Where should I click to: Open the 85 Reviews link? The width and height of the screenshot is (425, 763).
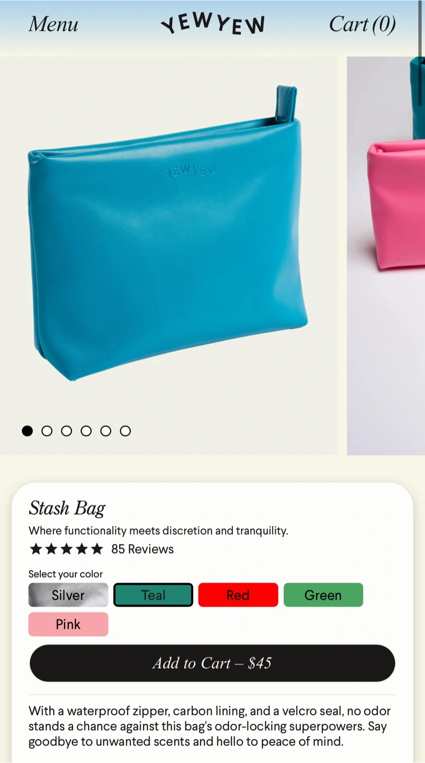[x=142, y=549]
